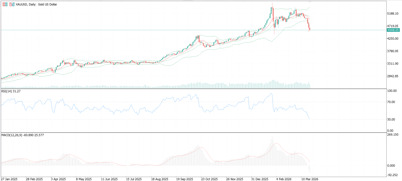This screenshot has height=181, width=402.
Task: Click the MACD 269.150 scale value
Action: tap(393, 135)
